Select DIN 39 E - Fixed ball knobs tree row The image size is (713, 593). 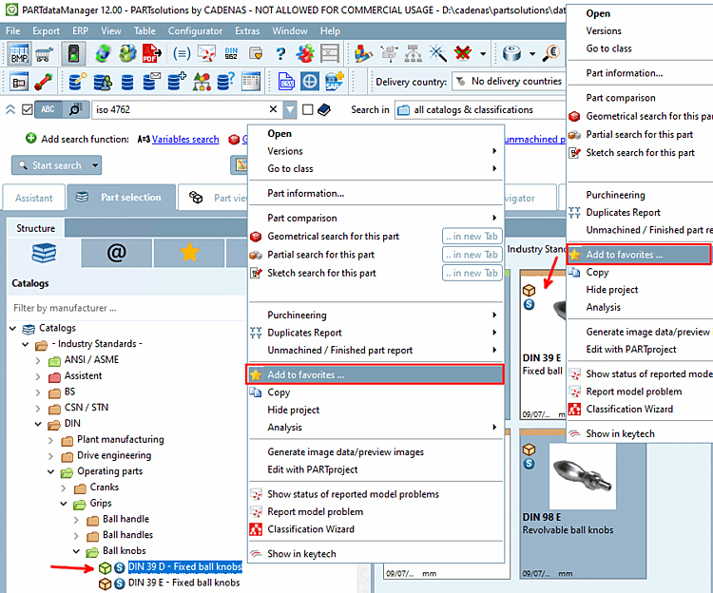183,583
